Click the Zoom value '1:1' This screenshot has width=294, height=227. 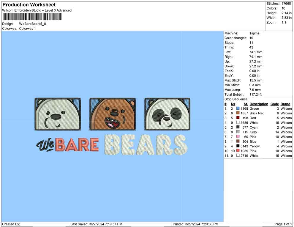click(x=284, y=22)
